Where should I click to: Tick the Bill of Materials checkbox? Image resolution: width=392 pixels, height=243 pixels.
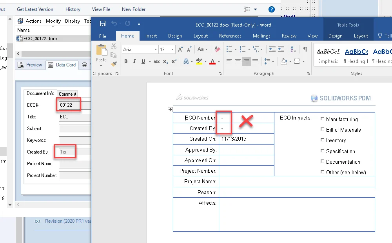322,129
